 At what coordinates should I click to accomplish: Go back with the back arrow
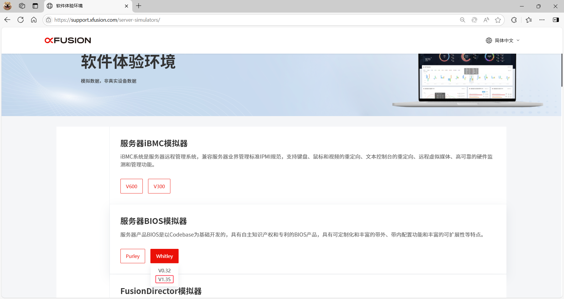tap(7, 20)
